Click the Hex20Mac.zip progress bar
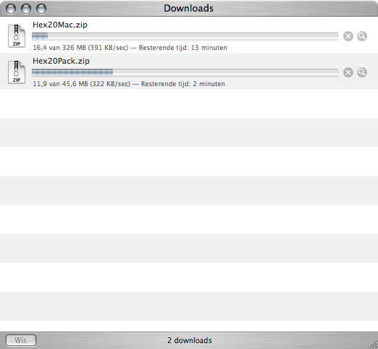378x349 pixels. click(x=185, y=36)
